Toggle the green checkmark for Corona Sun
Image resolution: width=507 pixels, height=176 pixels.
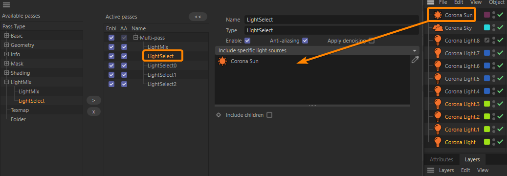point(501,15)
